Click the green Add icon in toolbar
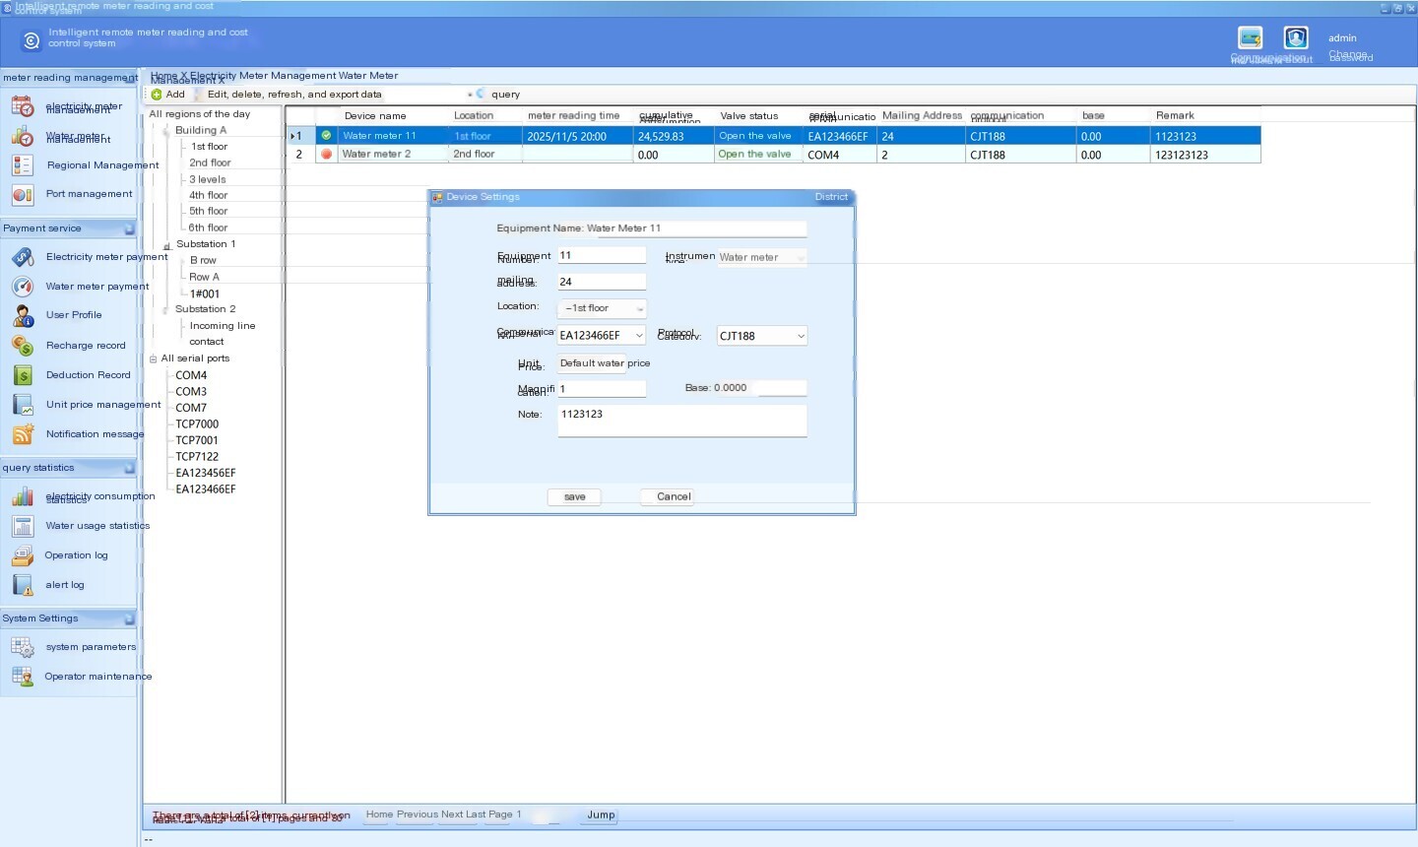 (157, 95)
